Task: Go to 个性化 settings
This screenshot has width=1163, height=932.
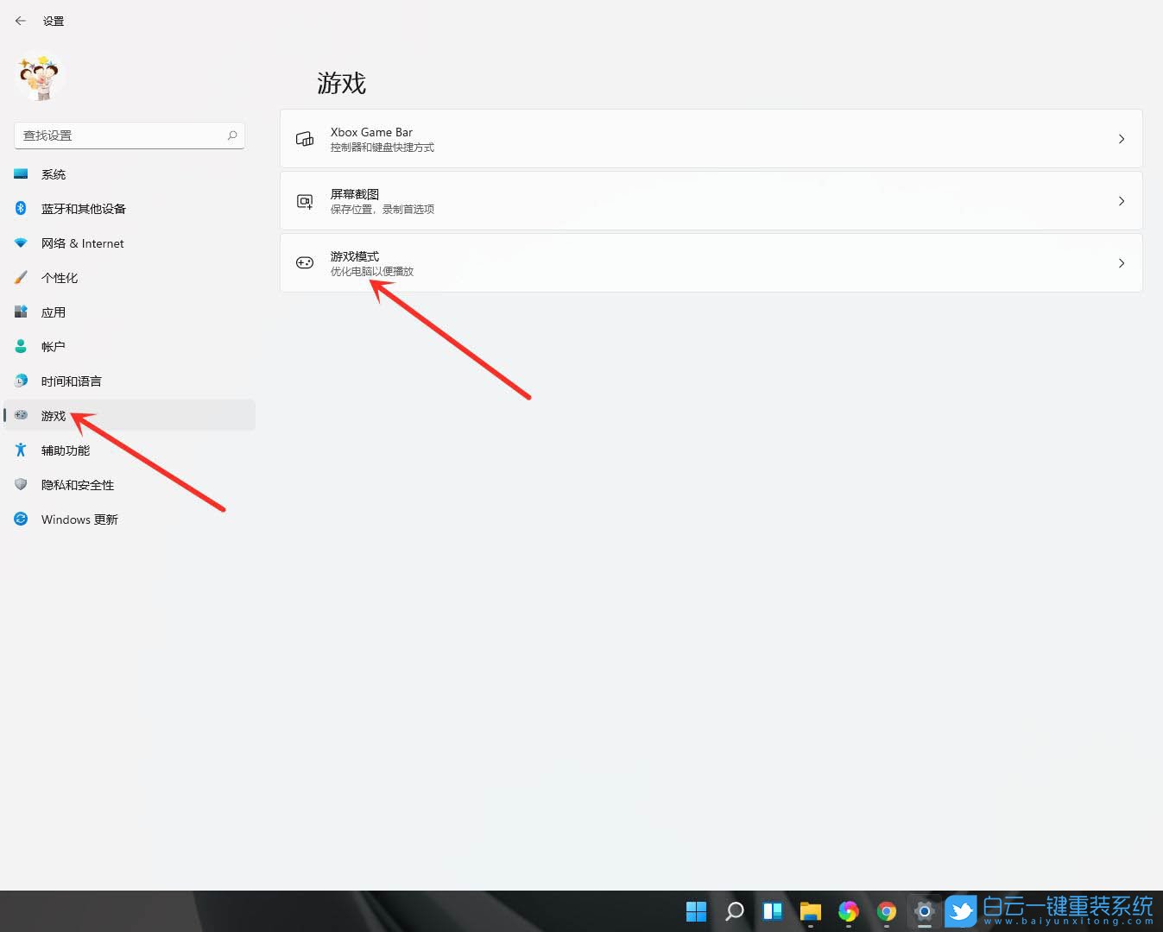Action: coord(59,277)
